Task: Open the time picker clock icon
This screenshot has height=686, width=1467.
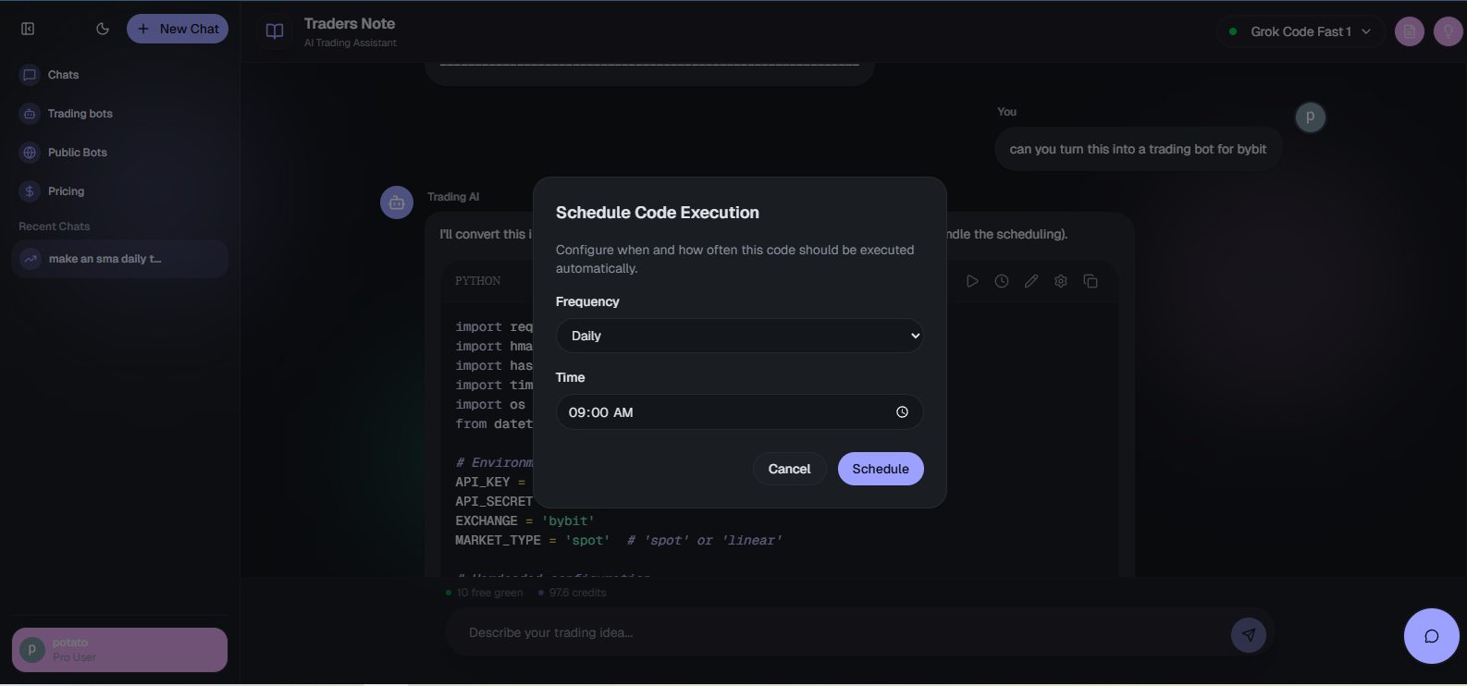Action: (902, 412)
